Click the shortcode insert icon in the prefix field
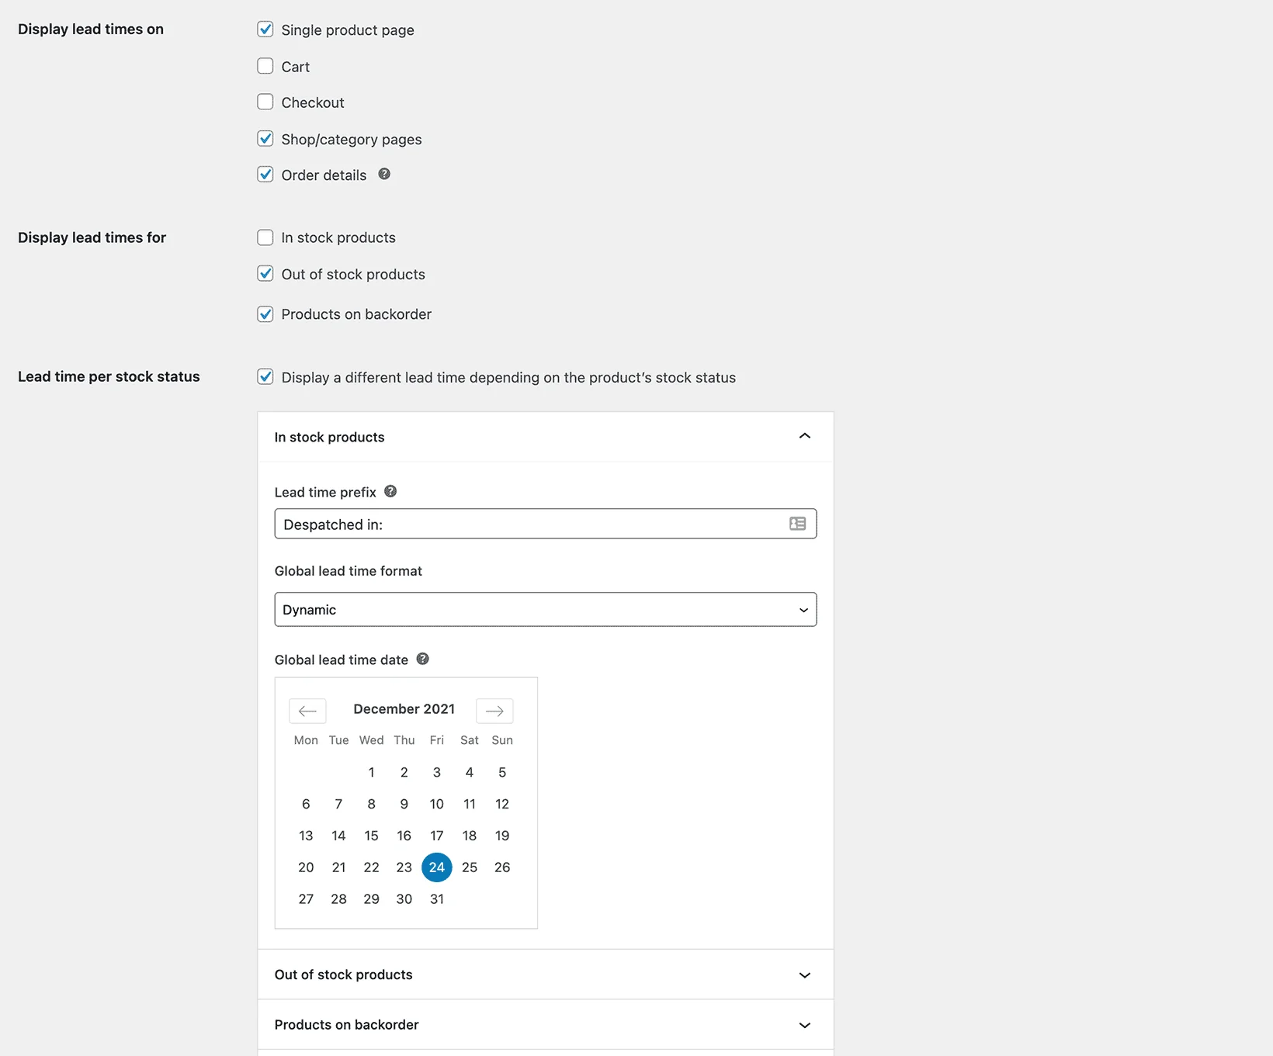1273x1056 pixels. tap(796, 524)
